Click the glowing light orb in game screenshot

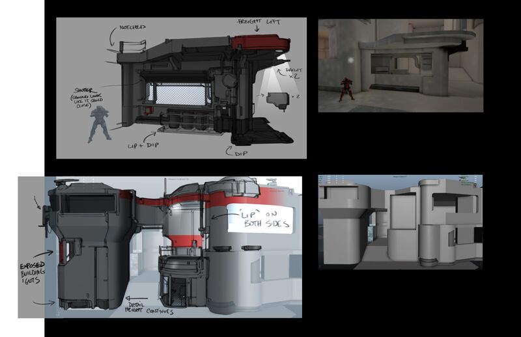351,61
